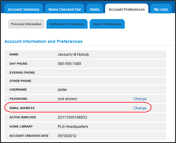Open the Notification Preferences sub-tab
The height and width of the screenshot is (143, 176).
(x=67, y=24)
